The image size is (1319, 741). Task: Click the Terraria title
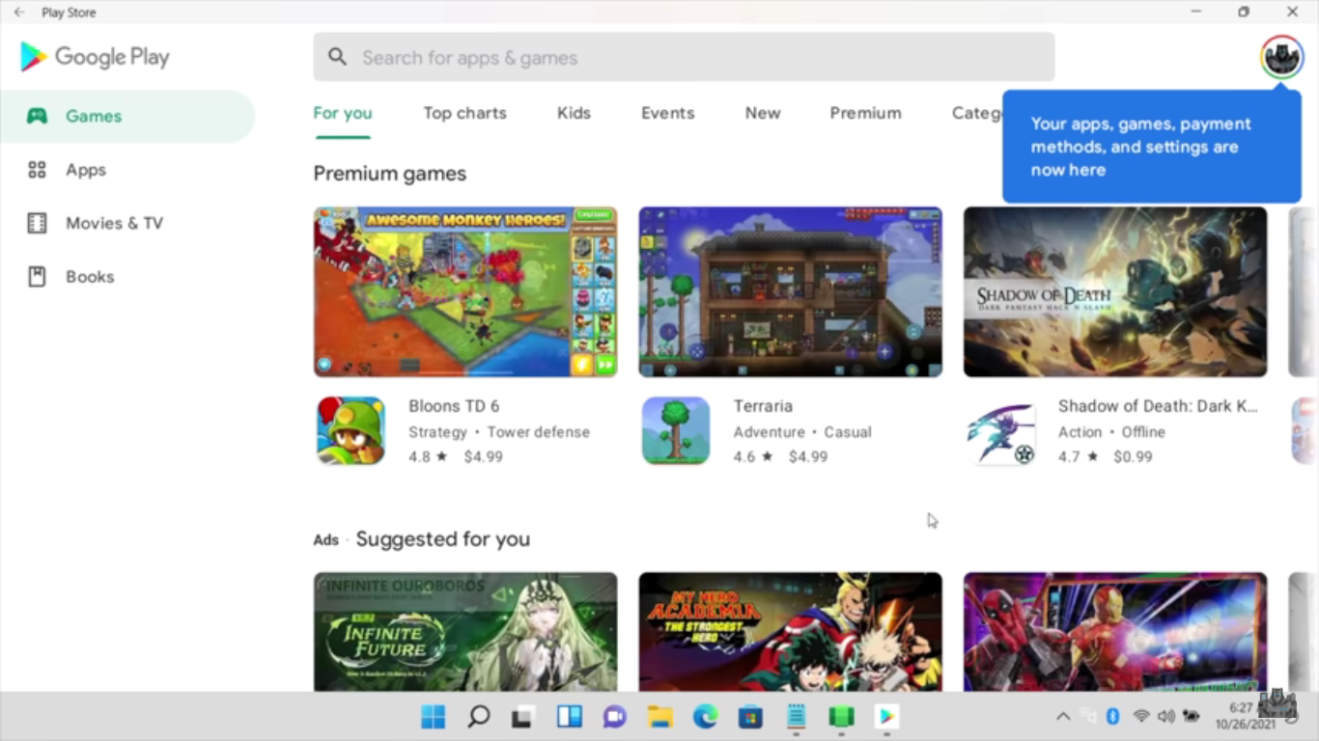click(x=763, y=406)
